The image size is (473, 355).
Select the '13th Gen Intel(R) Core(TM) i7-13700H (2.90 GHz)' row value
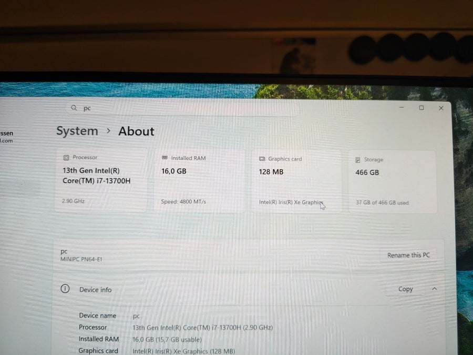[x=203, y=328]
